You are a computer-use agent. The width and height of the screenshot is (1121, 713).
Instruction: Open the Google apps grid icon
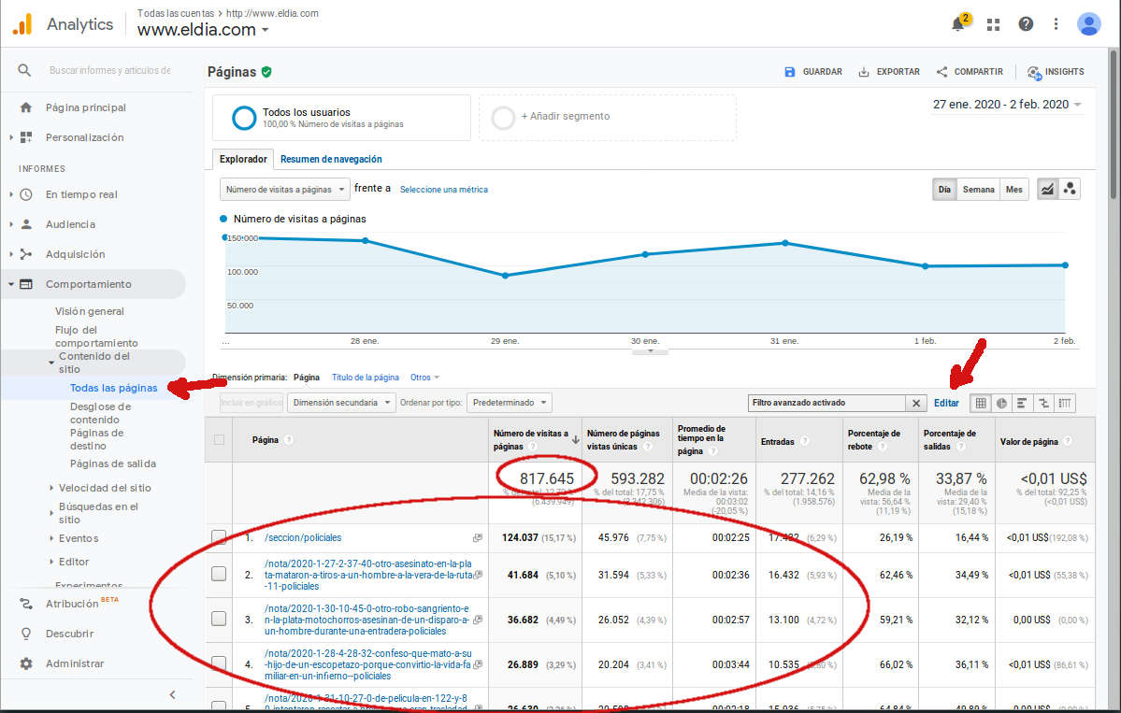(993, 24)
